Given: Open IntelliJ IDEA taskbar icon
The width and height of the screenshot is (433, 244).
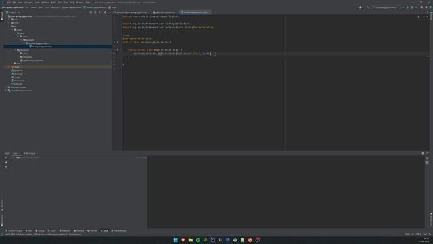Looking at the screenshot, I should (x=213, y=240).
